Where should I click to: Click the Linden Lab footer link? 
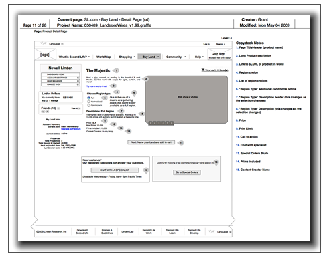click(x=127, y=232)
